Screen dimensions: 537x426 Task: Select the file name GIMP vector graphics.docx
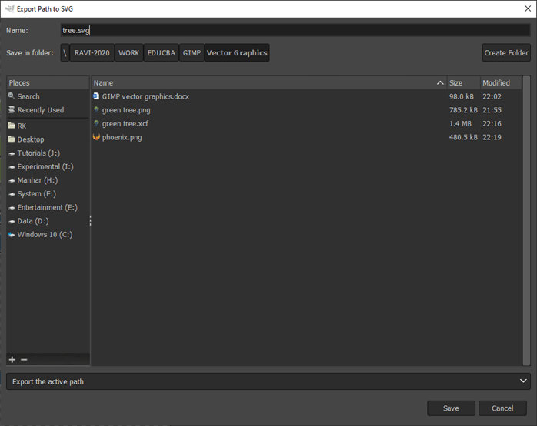coord(145,96)
